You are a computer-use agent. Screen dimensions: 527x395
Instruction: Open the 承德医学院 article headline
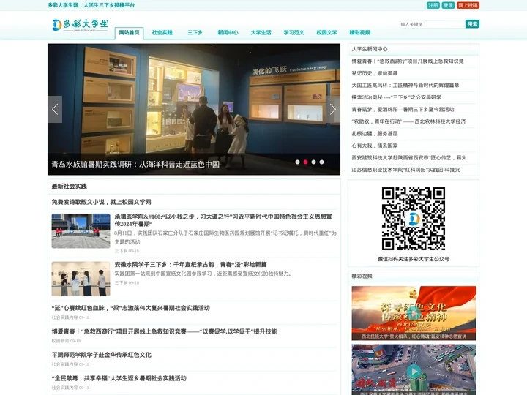[x=223, y=220]
